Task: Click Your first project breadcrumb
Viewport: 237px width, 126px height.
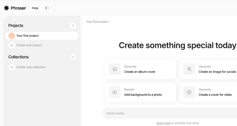Action: coord(97,22)
